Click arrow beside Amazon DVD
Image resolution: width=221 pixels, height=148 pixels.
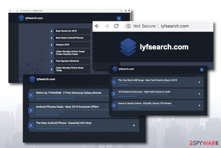click(52, 45)
